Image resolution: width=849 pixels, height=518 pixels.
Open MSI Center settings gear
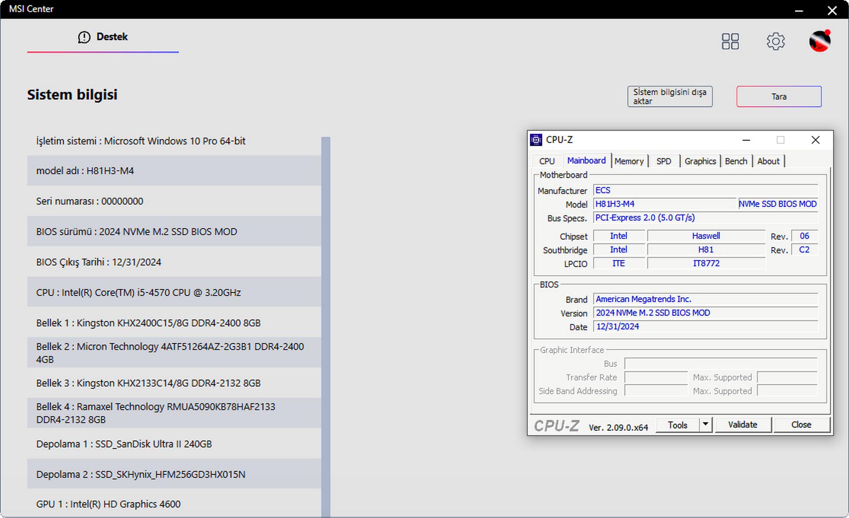[x=775, y=42]
